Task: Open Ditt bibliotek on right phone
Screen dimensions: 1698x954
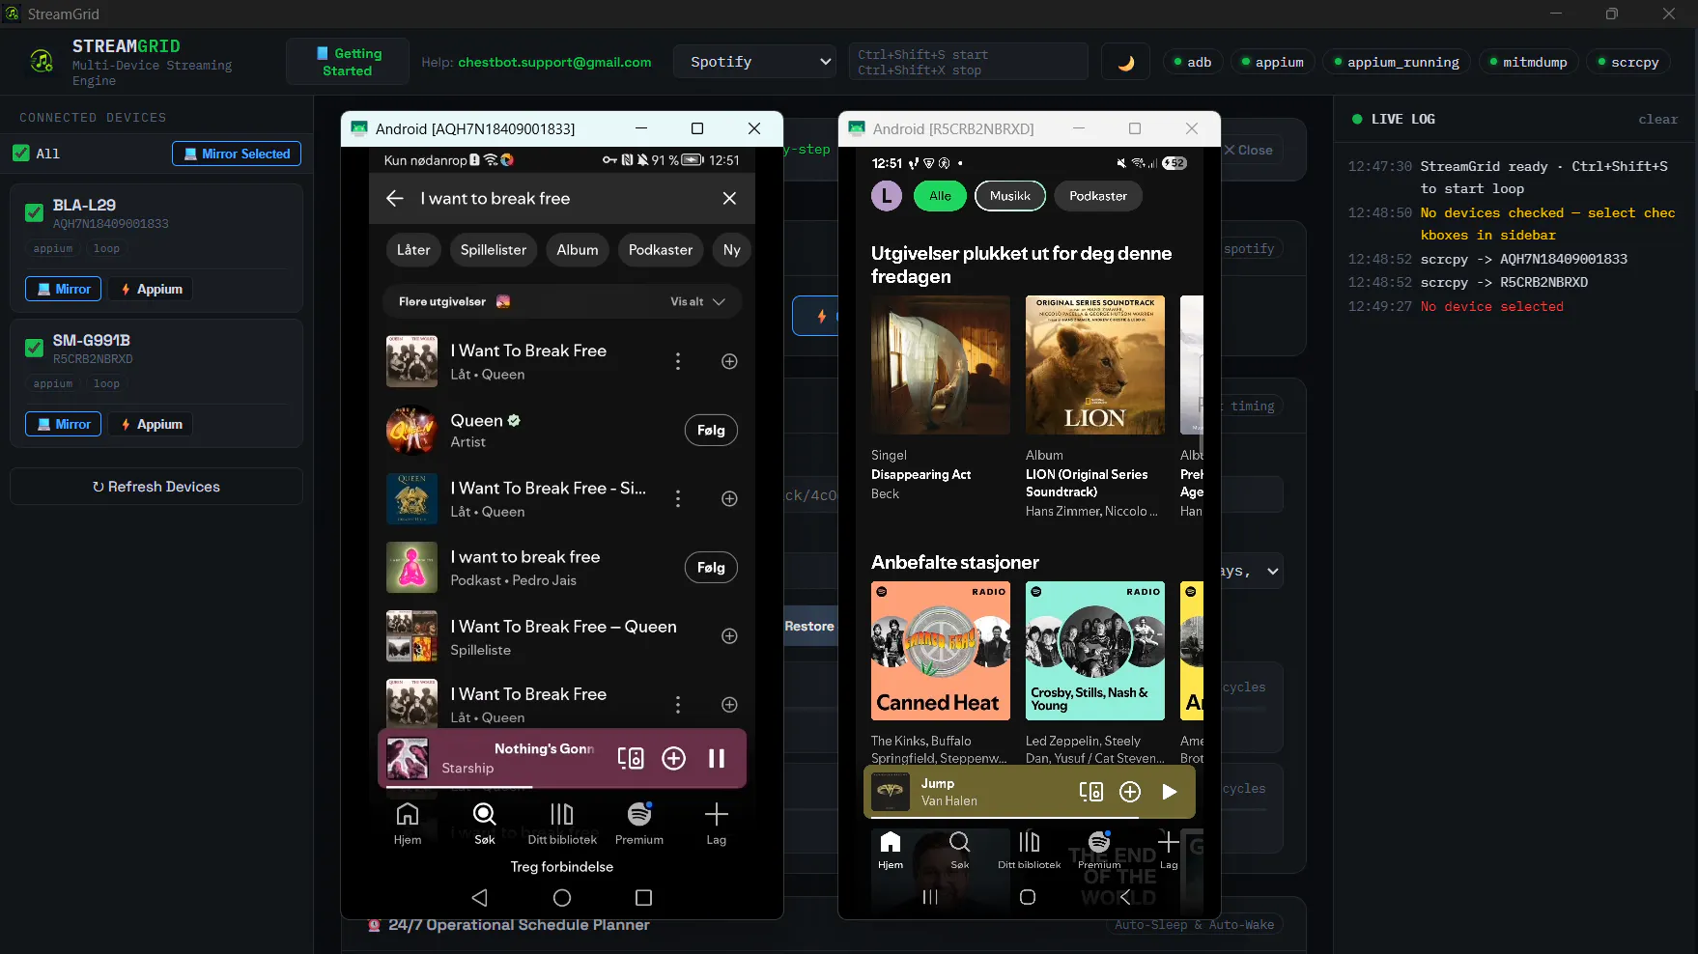Action: pos(1030,850)
